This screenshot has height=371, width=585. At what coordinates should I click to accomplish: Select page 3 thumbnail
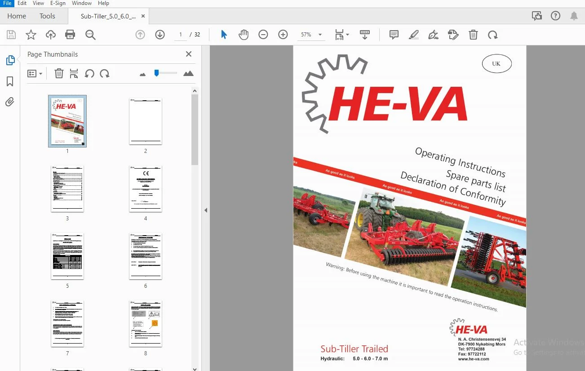click(x=67, y=188)
